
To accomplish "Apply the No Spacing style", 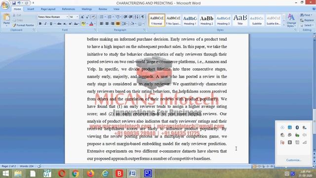I will coord(173,20).
